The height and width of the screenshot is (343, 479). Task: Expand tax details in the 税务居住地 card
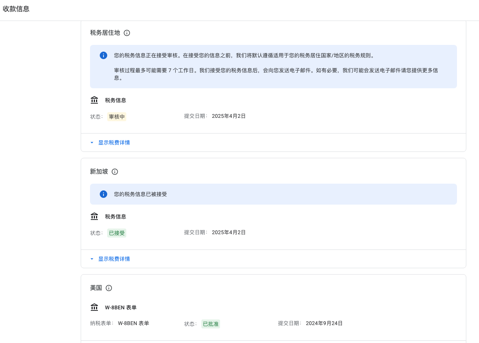tap(114, 143)
